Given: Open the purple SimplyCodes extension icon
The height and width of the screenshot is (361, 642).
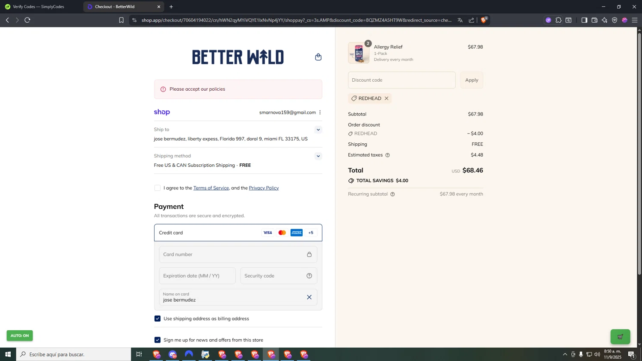Looking at the screenshot, I should click(x=548, y=20).
